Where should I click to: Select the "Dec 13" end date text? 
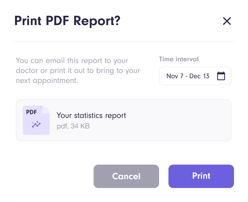click(199, 76)
